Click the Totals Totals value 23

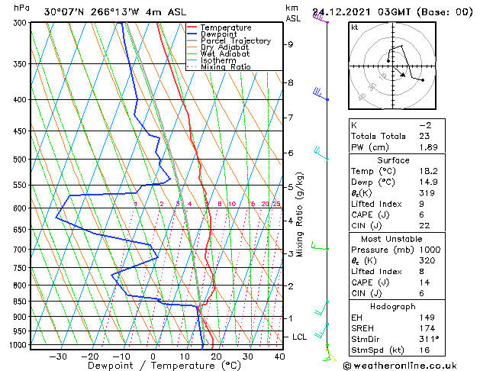(x=424, y=136)
